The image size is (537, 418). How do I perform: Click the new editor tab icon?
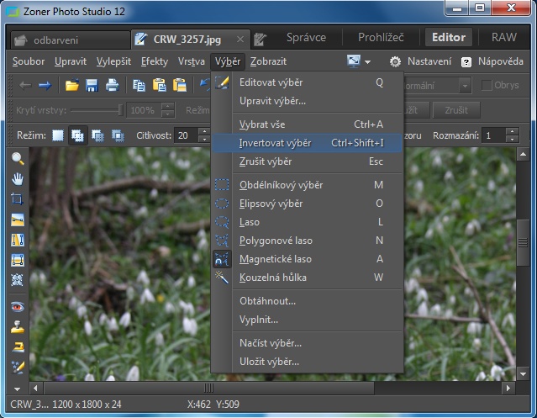261,40
